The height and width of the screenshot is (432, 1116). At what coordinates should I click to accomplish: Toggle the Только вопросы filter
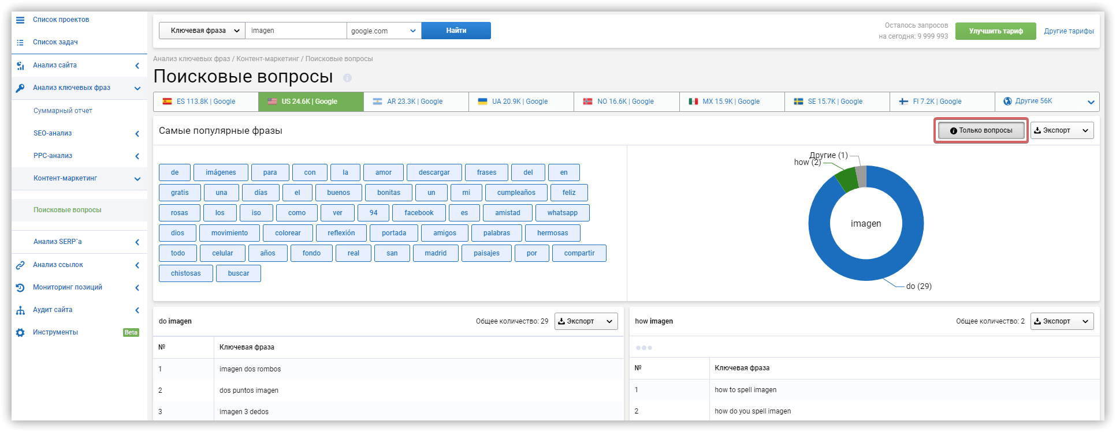point(981,130)
